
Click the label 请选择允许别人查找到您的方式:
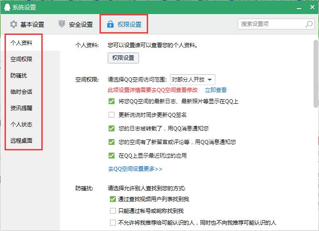click(146, 188)
